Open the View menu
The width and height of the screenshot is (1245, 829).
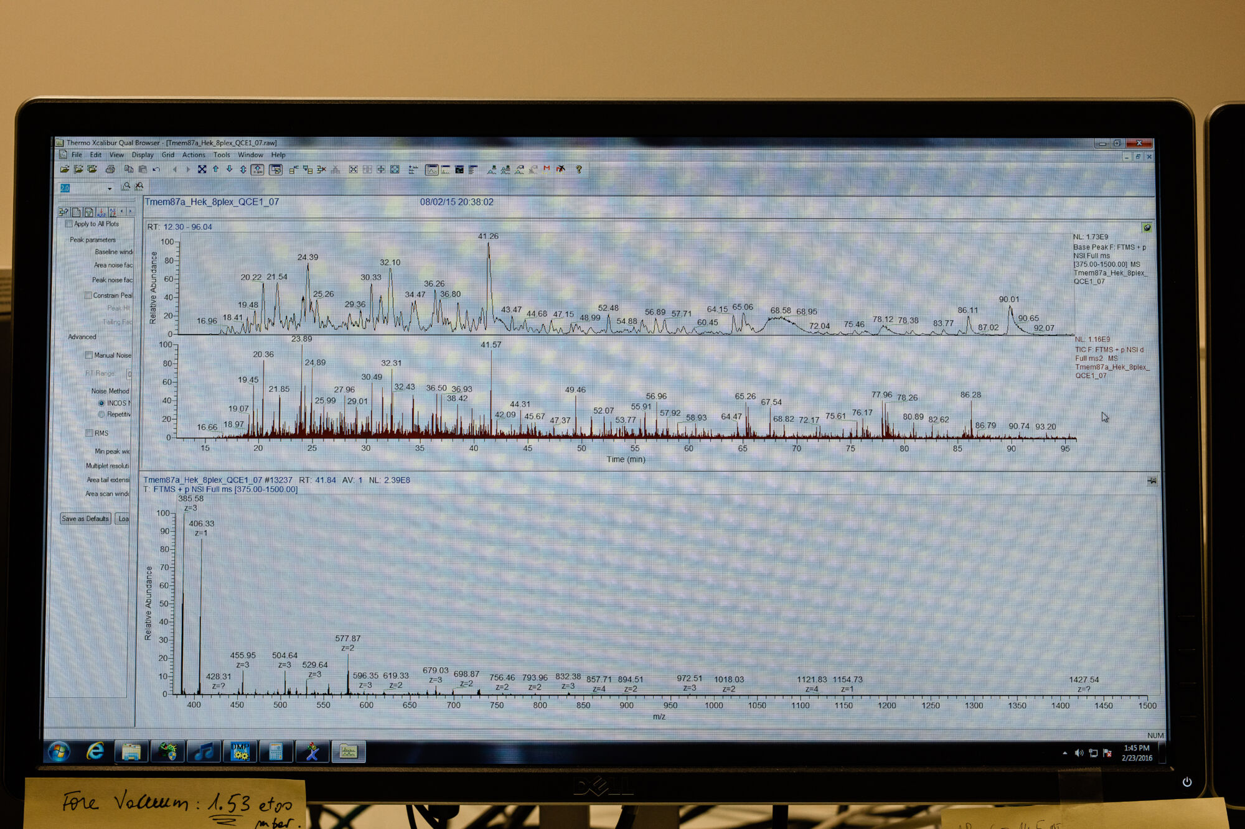coord(116,155)
